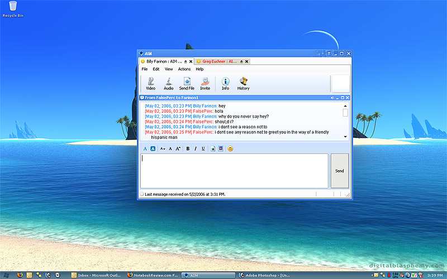This screenshot has height=279, width=447.
Task: Click the taskbar clock showing 3:39 PM
Action: click(x=435, y=275)
